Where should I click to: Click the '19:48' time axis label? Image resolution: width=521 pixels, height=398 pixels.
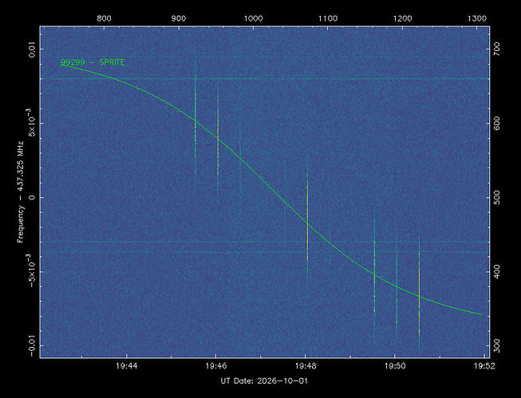click(306, 366)
